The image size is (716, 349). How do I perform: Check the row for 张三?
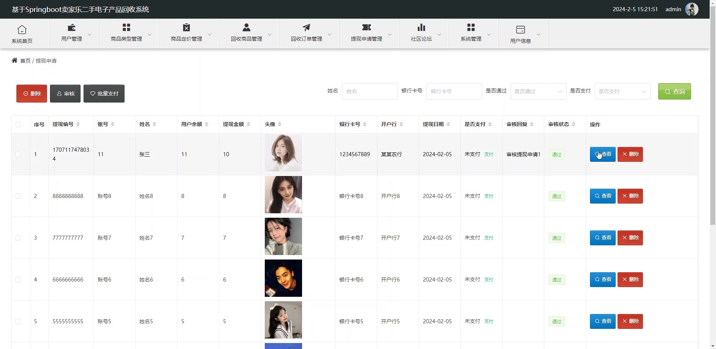click(x=18, y=154)
